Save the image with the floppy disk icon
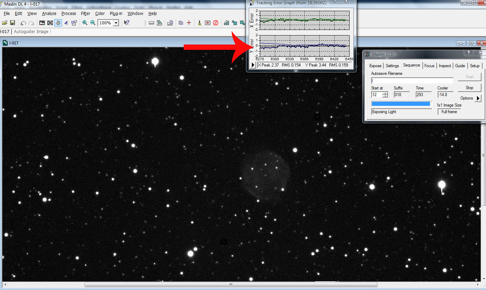The width and height of the screenshot is (486, 290). tap(13, 23)
